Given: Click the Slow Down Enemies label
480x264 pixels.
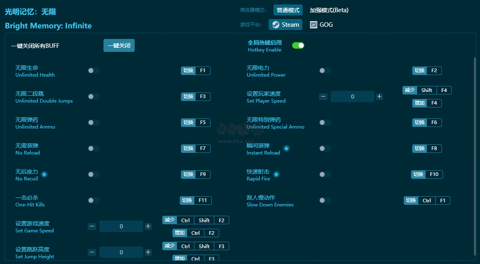Looking at the screenshot, I should click(x=270, y=205).
